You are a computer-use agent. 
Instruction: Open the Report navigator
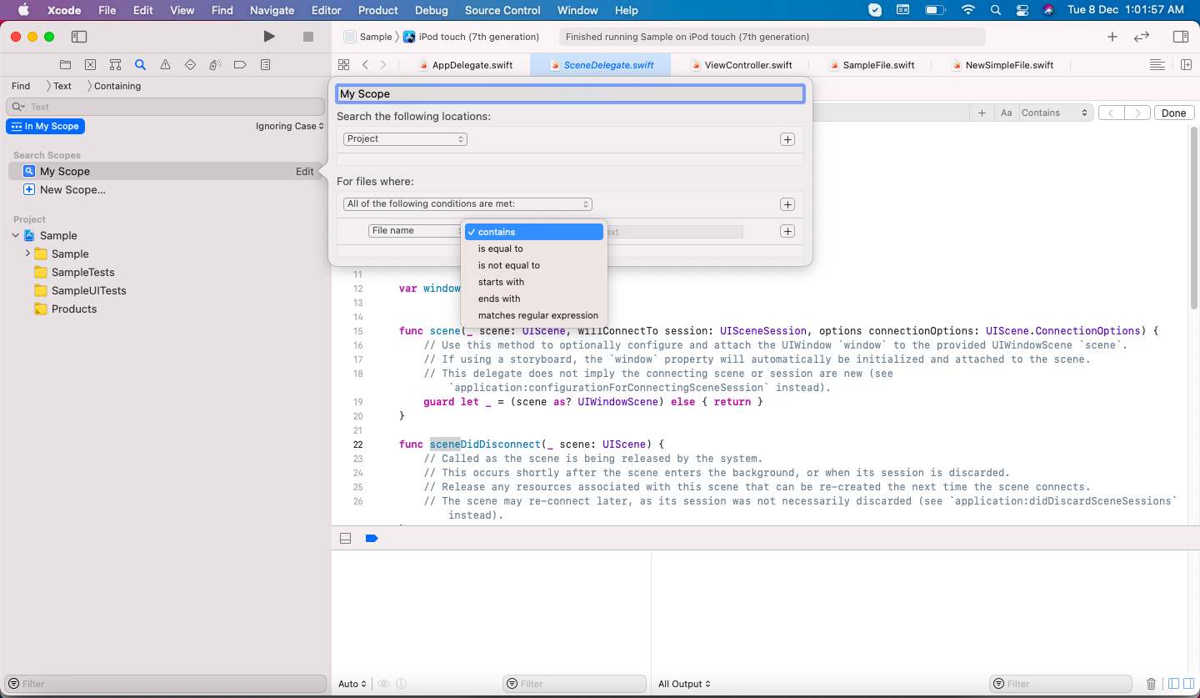coord(265,65)
